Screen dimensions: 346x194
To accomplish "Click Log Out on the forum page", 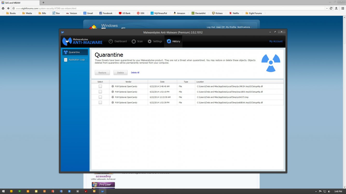I will tap(211, 27).
